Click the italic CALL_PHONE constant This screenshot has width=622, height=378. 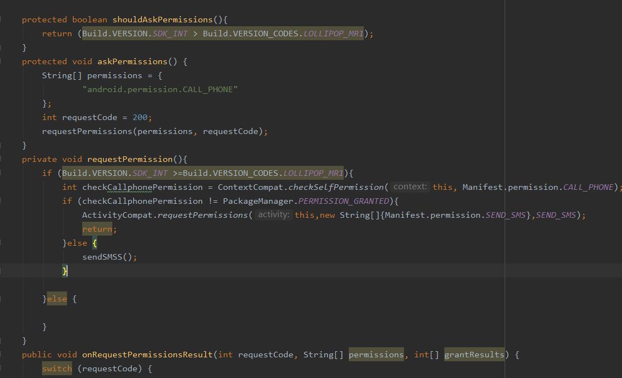[588, 187]
